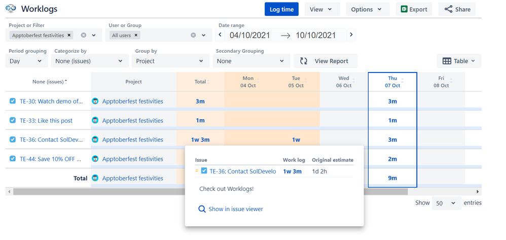Viewport: 506px width, 240px height.
Task: Open TE-30: Watch demo issue link
Action: pyautogui.click(x=51, y=101)
